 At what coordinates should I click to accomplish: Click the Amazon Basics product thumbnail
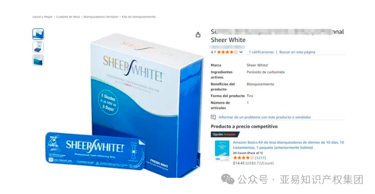pyautogui.click(x=222, y=151)
